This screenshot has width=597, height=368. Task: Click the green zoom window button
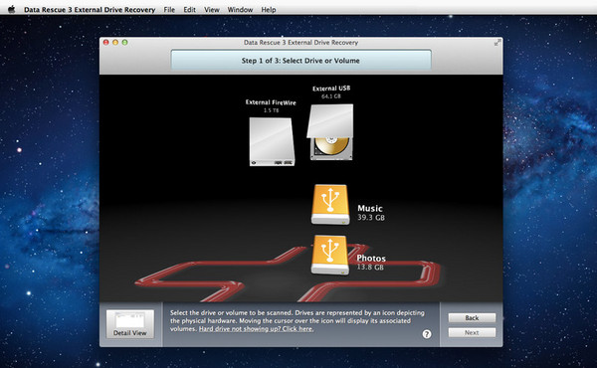click(124, 42)
